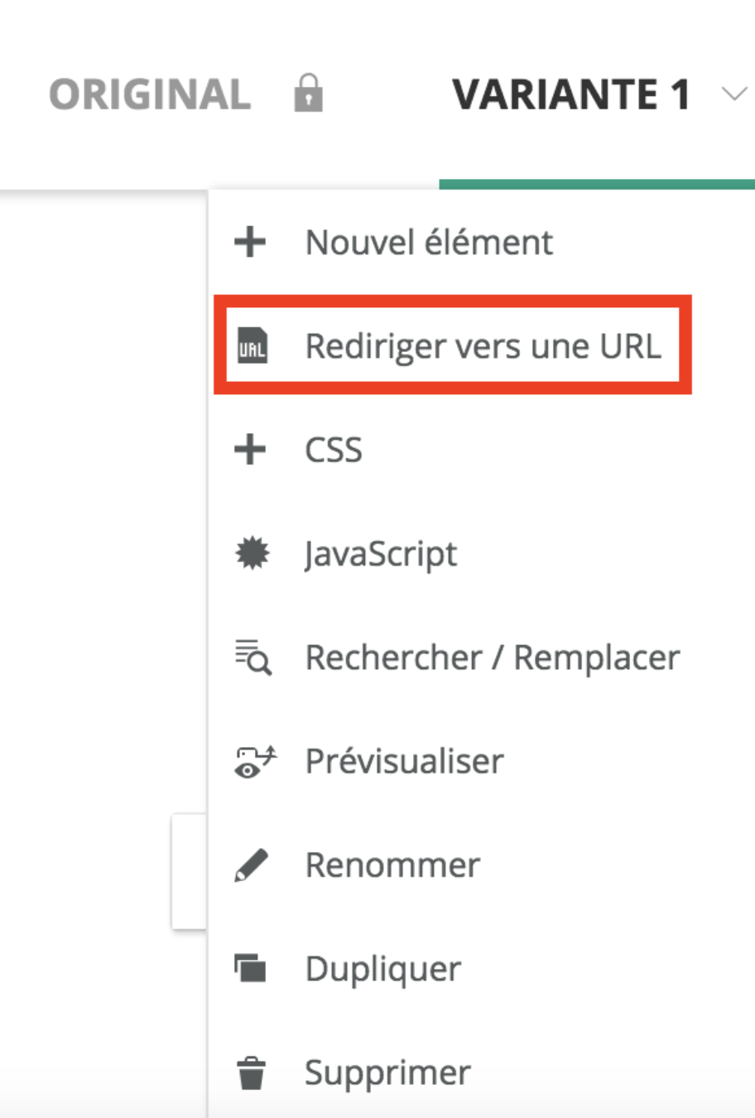Screen dimensions: 755x1118
Task: Click the URL file icon
Action: coord(252,346)
